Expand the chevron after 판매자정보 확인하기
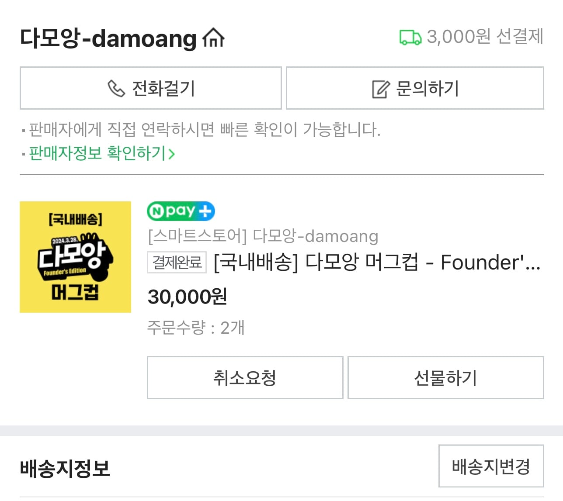Image resolution: width=563 pixels, height=501 pixels. (x=171, y=154)
